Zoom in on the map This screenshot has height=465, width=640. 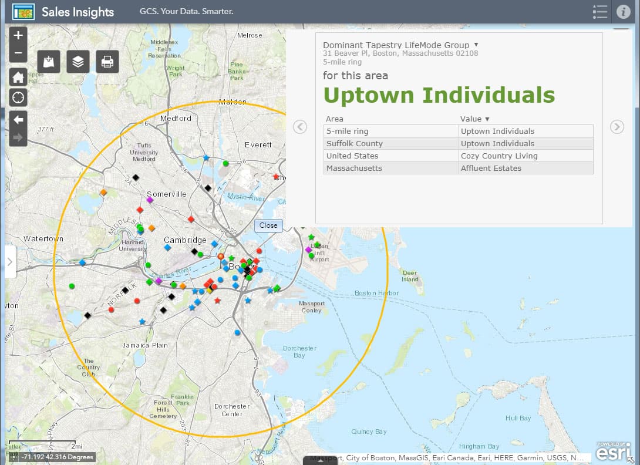(18, 35)
